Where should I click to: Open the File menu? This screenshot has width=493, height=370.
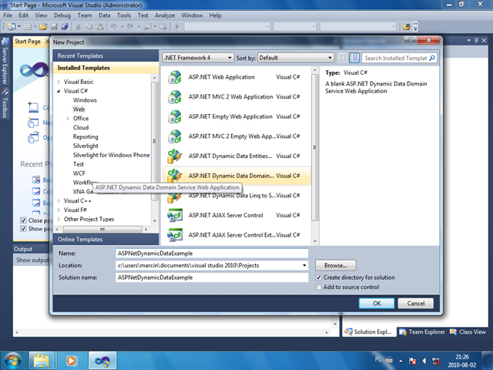pos(8,15)
